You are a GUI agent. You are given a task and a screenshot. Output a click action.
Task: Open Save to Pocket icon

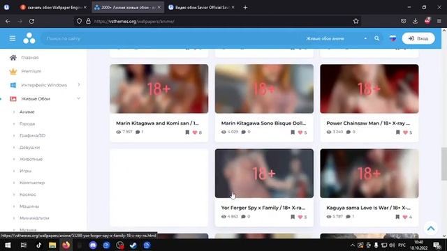(404, 21)
